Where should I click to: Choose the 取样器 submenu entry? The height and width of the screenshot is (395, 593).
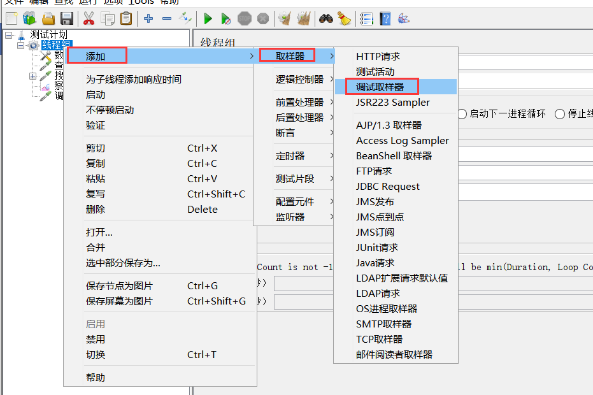point(295,56)
